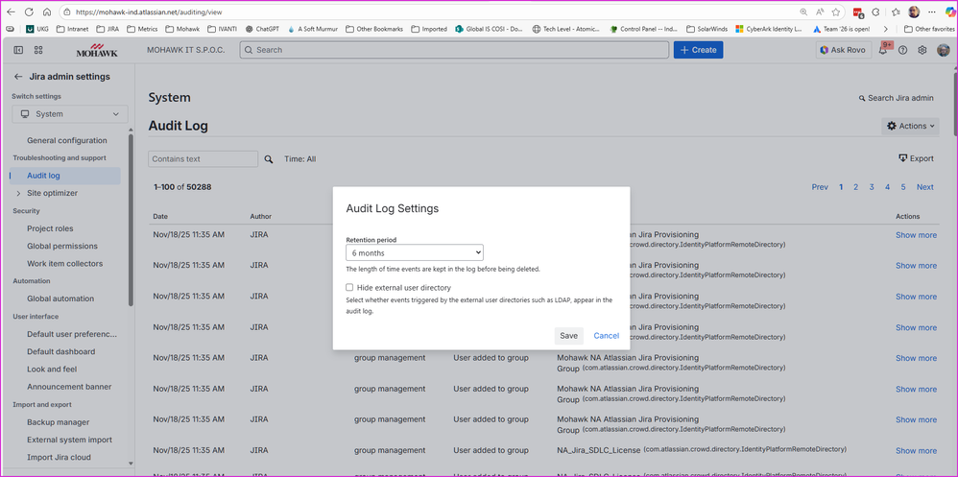Open Copilot icon in browser toolbar
Screen dimensions: 958x477
(950, 12)
